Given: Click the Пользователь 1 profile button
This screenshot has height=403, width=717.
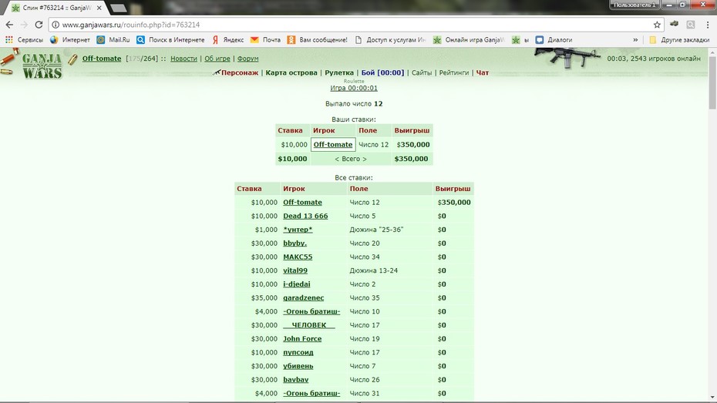Looking at the screenshot, I should point(635,5).
